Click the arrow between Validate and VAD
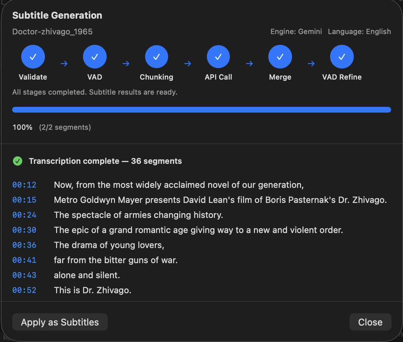The width and height of the screenshot is (403, 342). click(x=64, y=63)
